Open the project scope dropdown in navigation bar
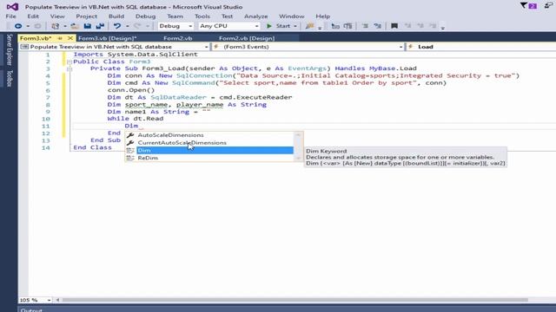This screenshot has height=312, width=556. (x=114, y=47)
